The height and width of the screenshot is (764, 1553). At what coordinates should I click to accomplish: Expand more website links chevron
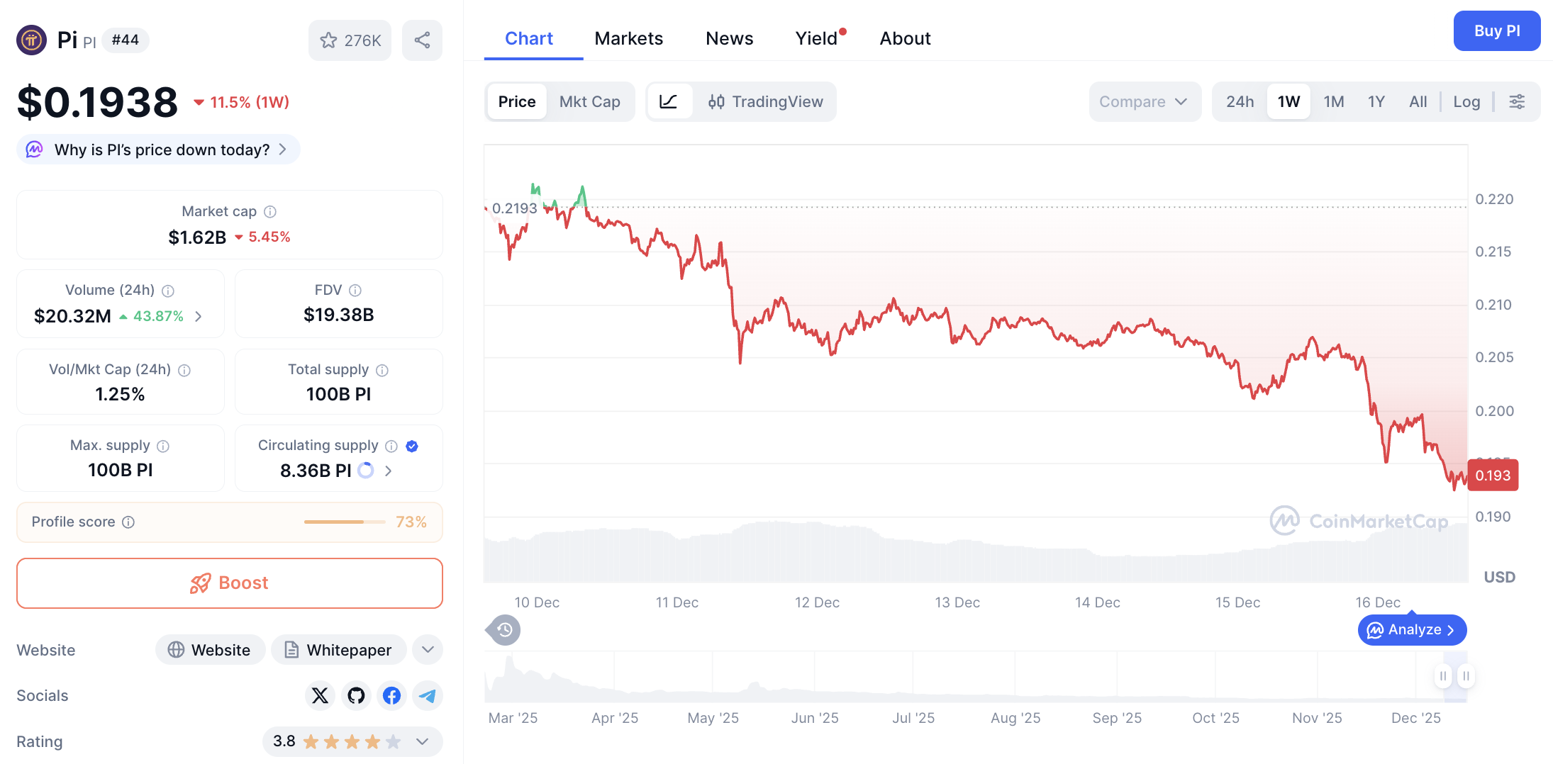427,649
